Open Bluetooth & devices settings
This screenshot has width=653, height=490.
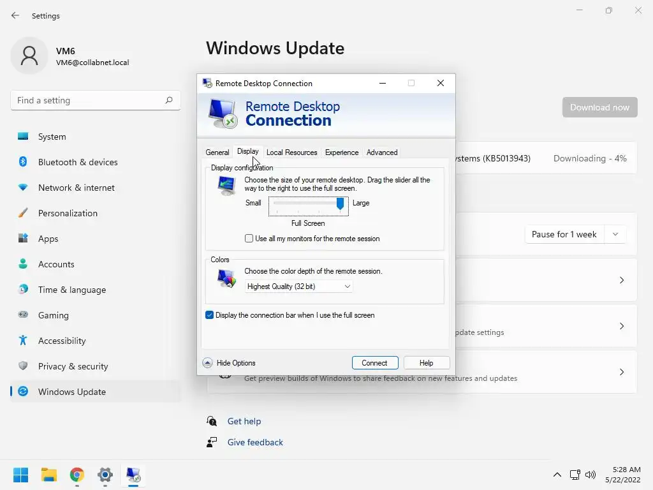tap(77, 162)
